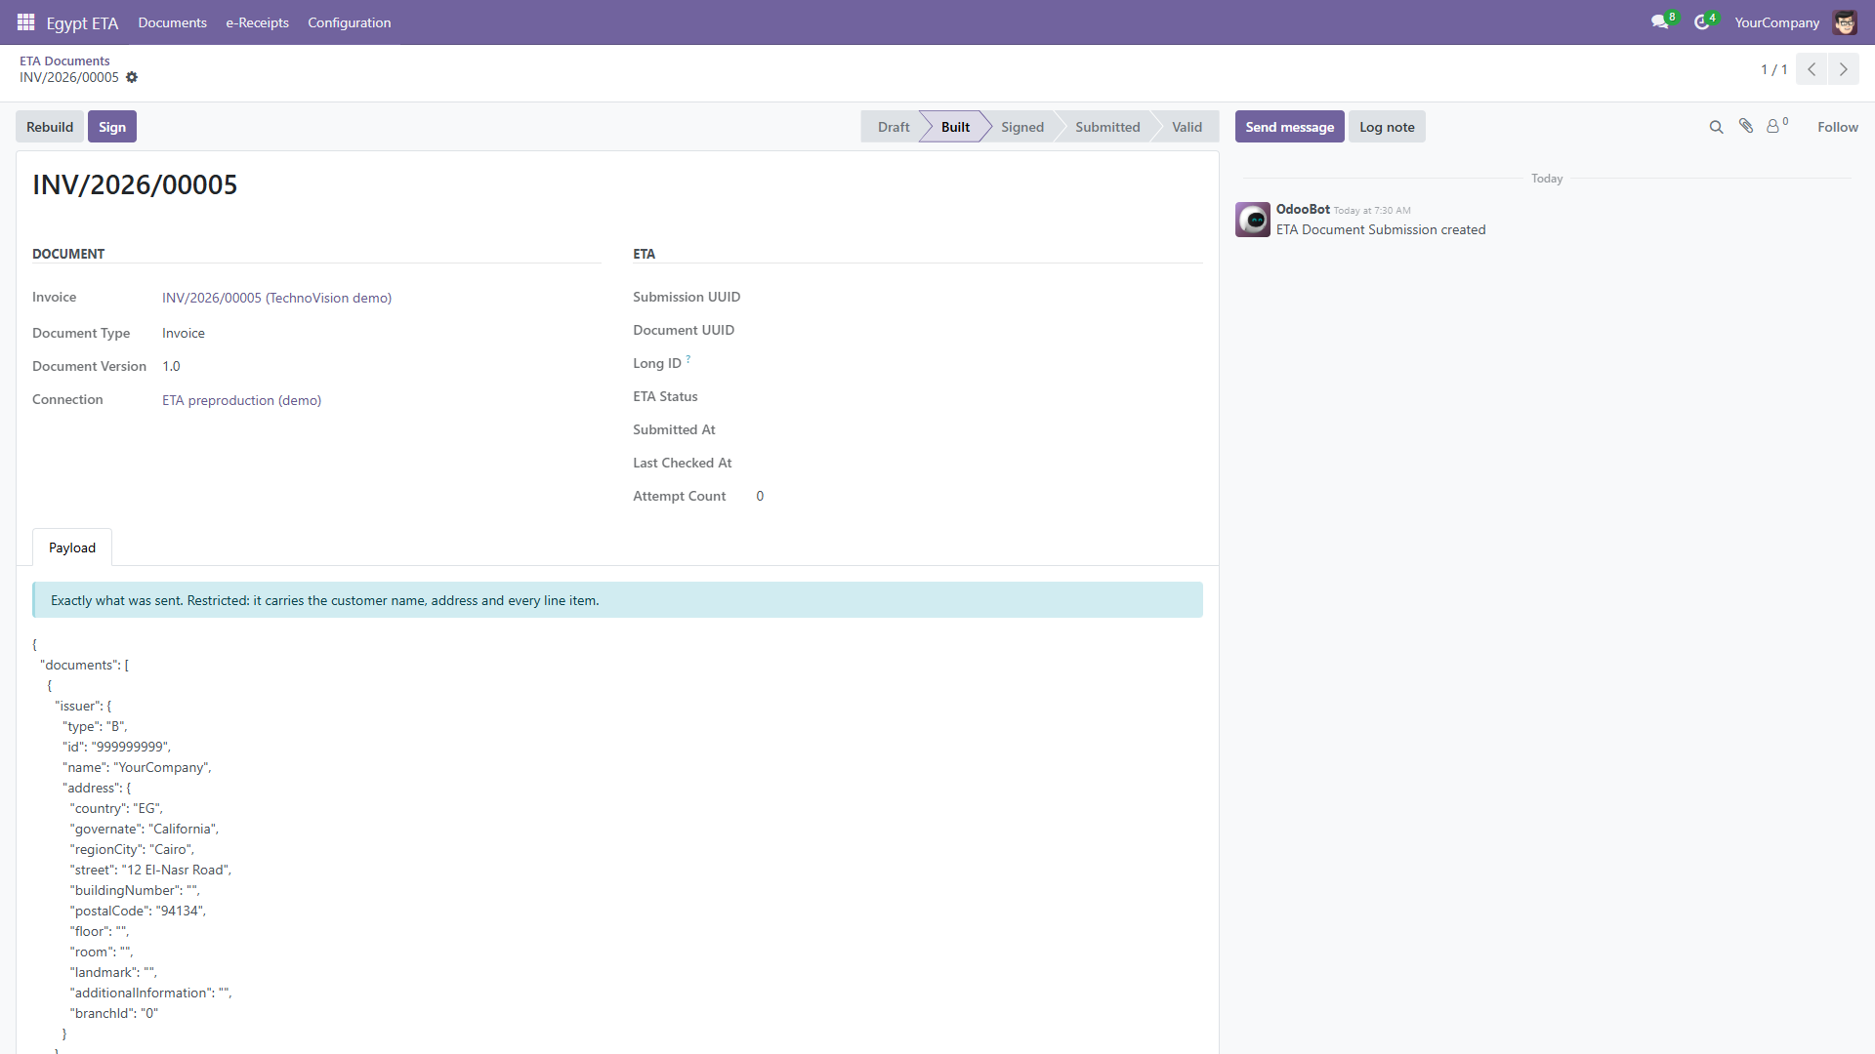Click the chatter search magnifier icon
The image size is (1875, 1054).
(1716, 127)
